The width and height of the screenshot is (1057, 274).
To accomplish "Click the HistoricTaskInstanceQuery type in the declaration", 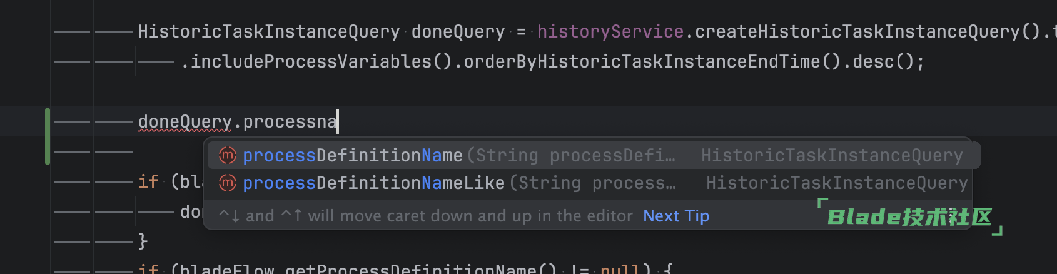I will 268,31.
